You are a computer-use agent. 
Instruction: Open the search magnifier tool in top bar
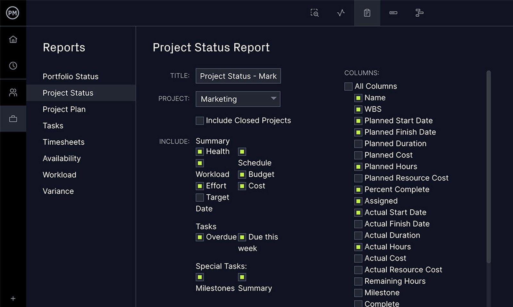point(315,13)
